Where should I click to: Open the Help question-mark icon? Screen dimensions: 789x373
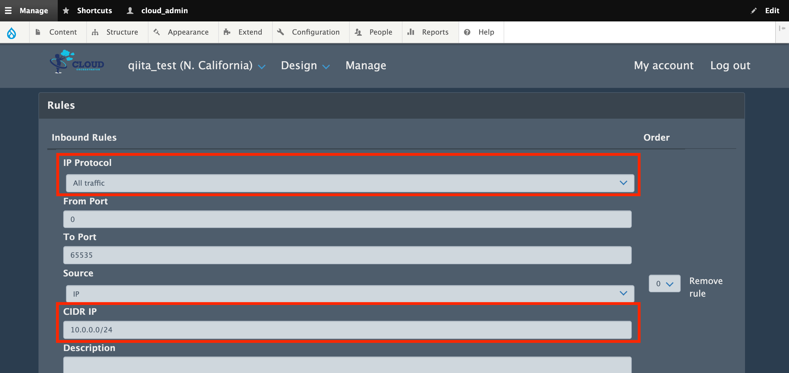467,32
